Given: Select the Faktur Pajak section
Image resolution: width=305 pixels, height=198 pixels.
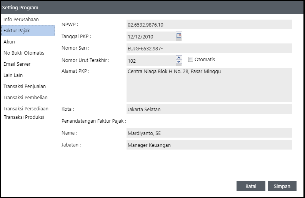Looking at the screenshot, I should coord(17,30).
